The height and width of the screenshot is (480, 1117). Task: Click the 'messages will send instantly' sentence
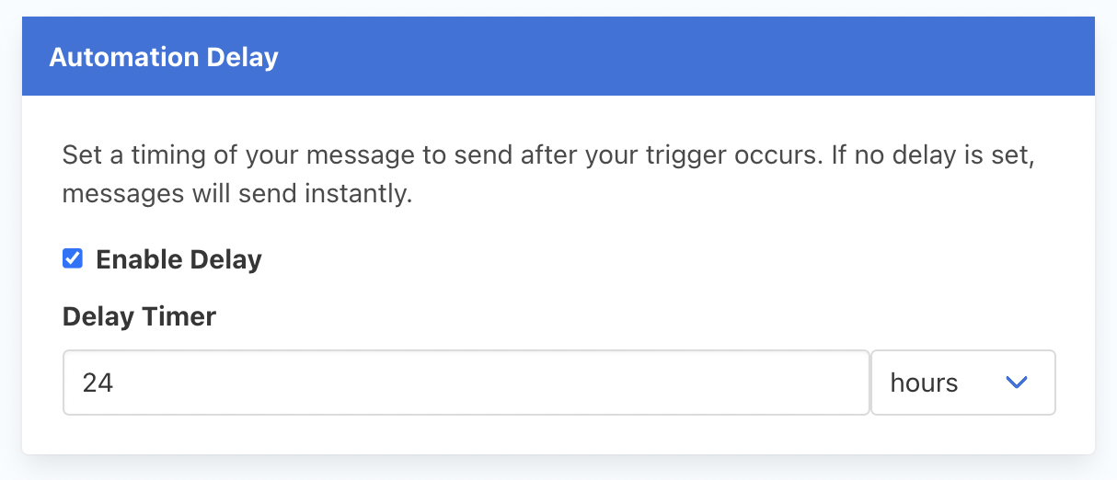click(236, 196)
